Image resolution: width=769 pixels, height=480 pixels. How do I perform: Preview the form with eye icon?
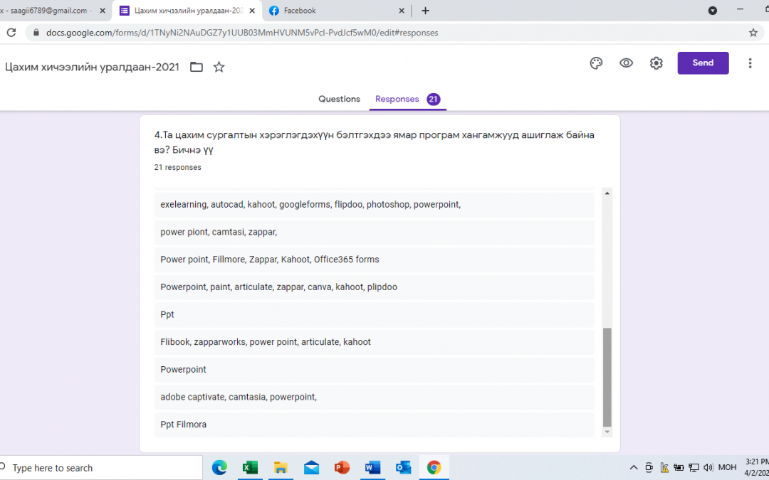point(626,63)
